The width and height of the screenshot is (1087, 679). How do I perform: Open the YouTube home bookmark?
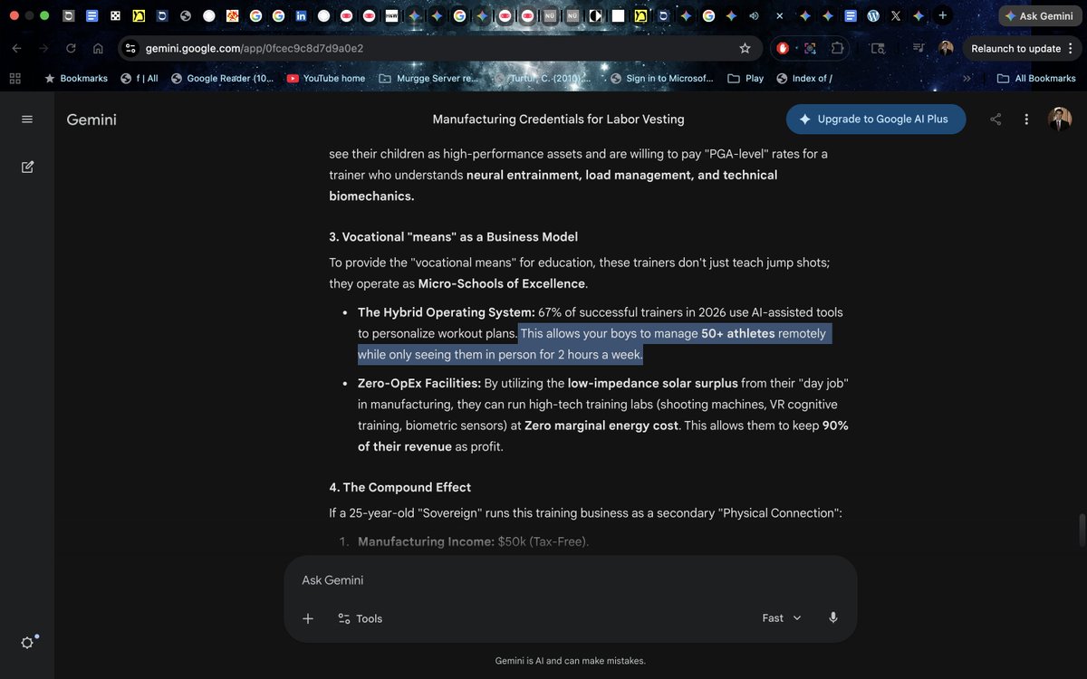326,79
